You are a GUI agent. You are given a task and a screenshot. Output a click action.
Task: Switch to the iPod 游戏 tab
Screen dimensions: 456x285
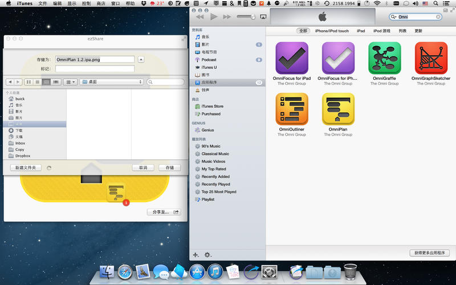pos(382,31)
